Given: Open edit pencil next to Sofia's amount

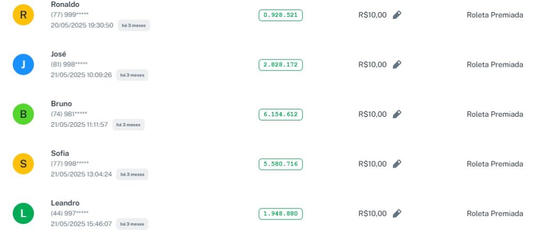Looking at the screenshot, I should pos(397,164).
